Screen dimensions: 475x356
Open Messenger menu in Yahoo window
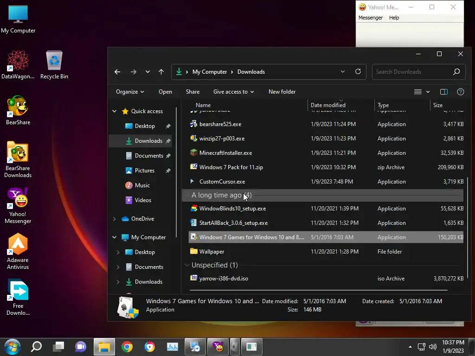point(371,18)
